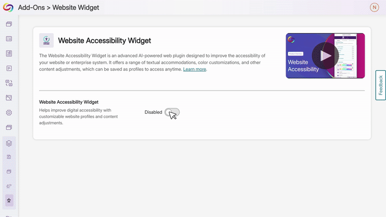386x217 pixels.
Task: Click the crossed-out image sidebar icon
Action: click(9, 98)
